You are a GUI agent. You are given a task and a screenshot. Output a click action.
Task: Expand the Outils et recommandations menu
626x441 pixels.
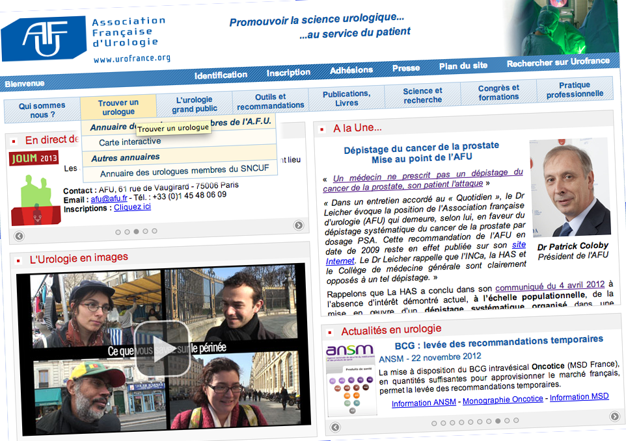pyautogui.click(x=271, y=101)
